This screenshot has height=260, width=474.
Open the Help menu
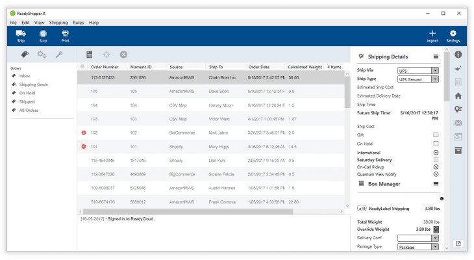(94, 22)
